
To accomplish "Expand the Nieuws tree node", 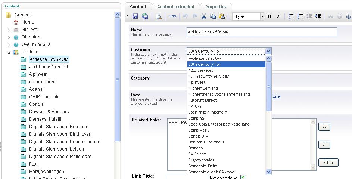I will 9,30.
